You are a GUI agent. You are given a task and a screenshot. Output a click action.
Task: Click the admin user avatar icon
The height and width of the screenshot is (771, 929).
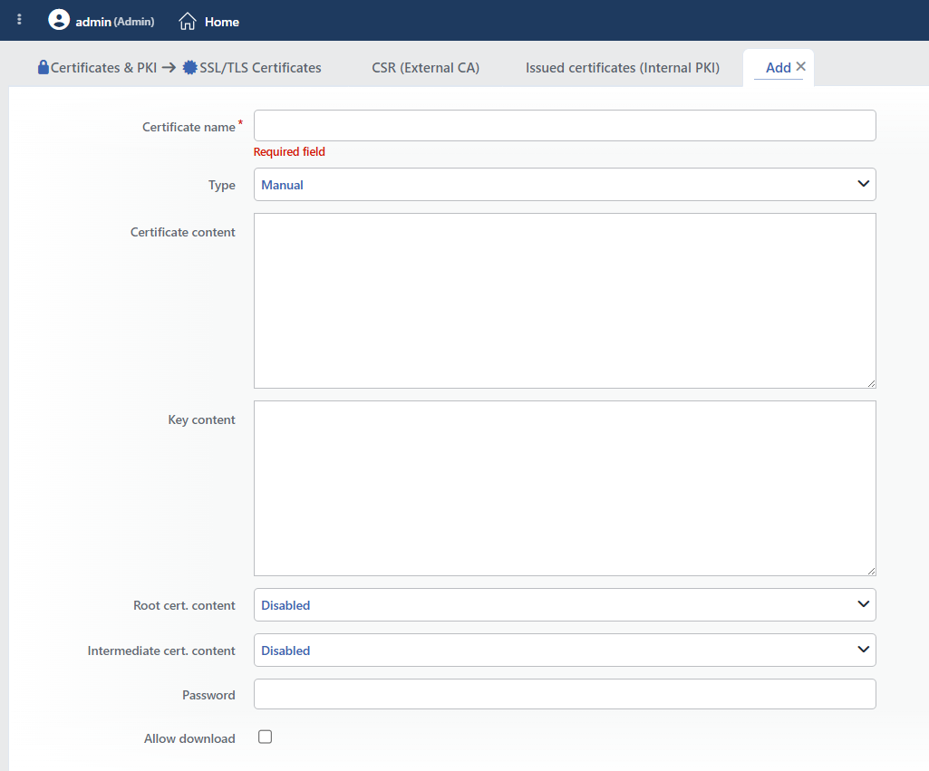59,20
